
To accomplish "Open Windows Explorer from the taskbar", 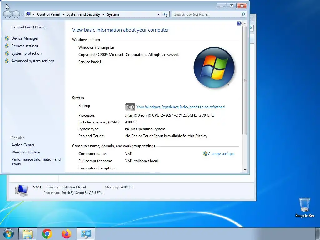I will point(28,234).
